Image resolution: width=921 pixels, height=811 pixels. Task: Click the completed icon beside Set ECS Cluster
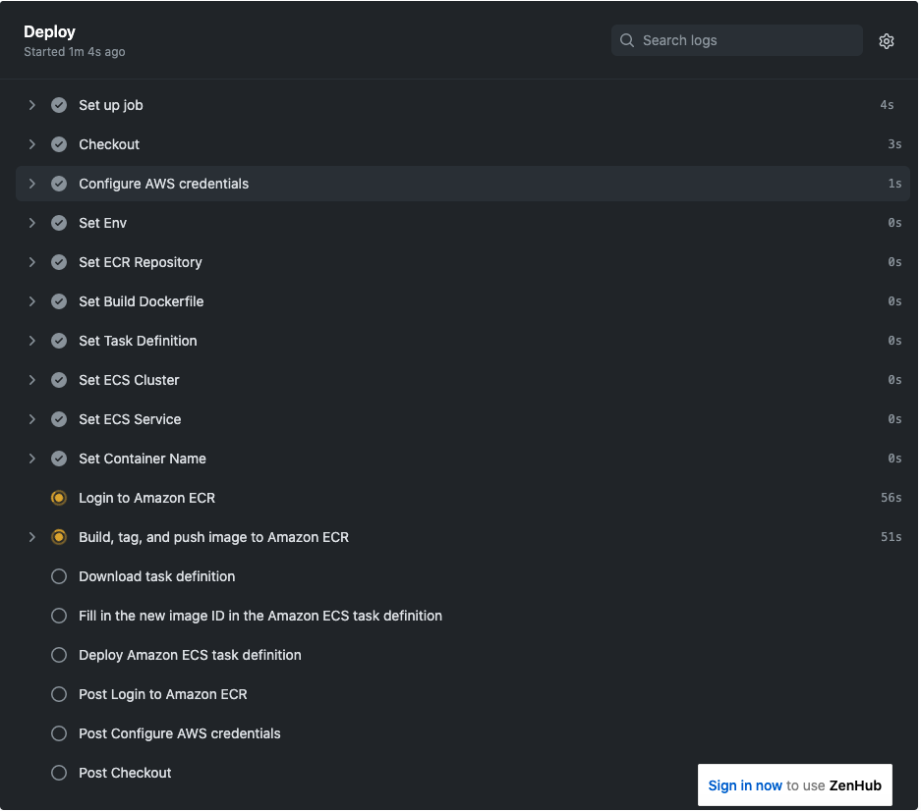pos(59,380)
